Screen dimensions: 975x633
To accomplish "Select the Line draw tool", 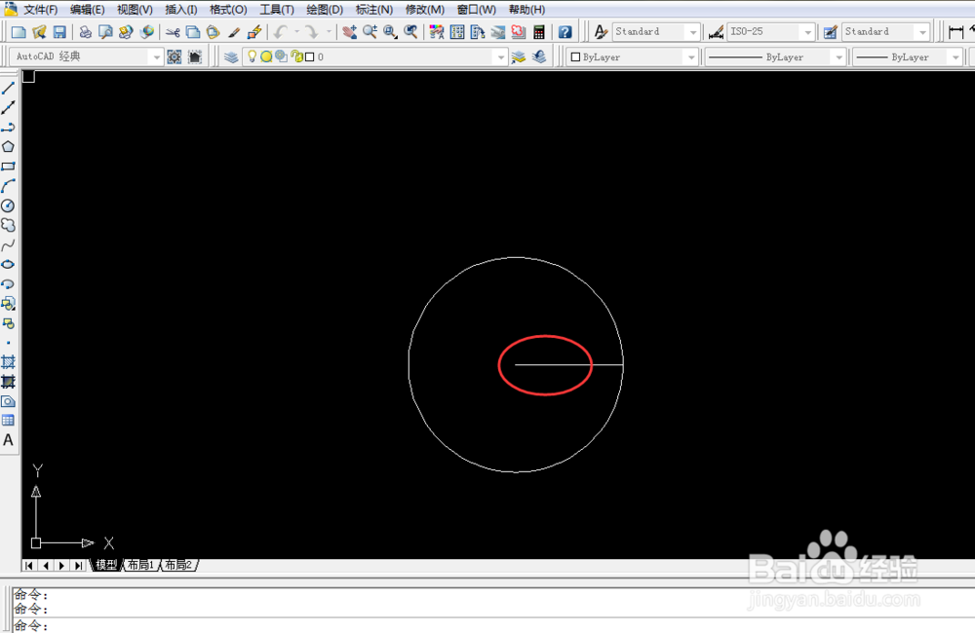I will [8, 89].
